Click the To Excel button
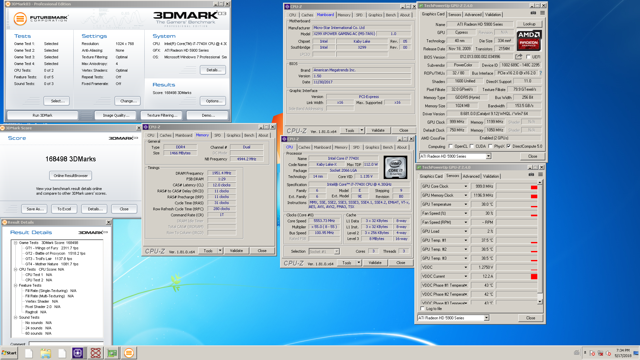640x360 pixels. [64, 209]
